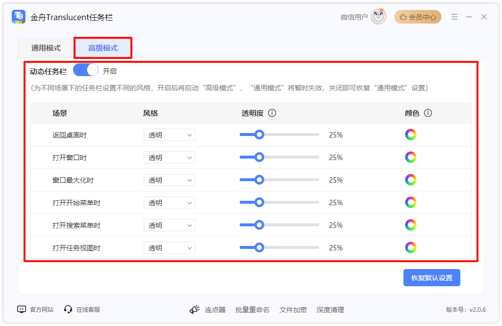Click the 金舟Translucent app logo
The width and height of the screenshot is (502, 326).
18,16
